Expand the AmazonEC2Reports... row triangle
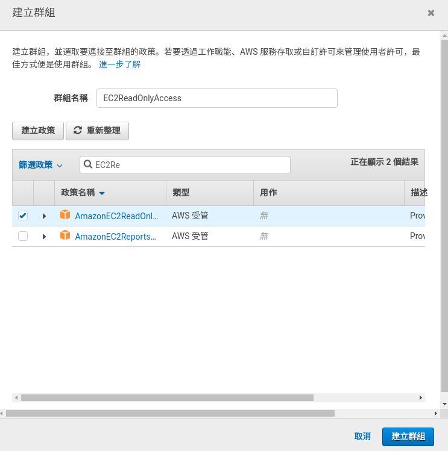The image size is (448, 451). click(44, 237)
